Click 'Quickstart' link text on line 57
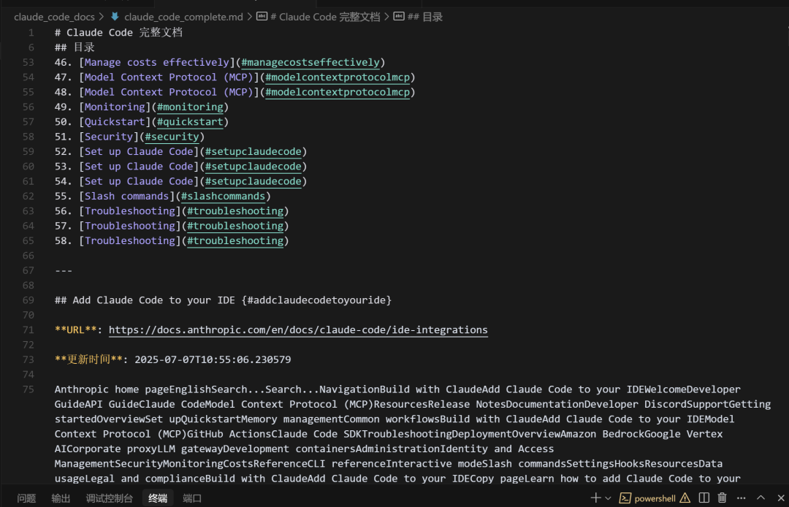Image resolution: width=789 pixels, height=507 pixels. (x=115, y=122)
